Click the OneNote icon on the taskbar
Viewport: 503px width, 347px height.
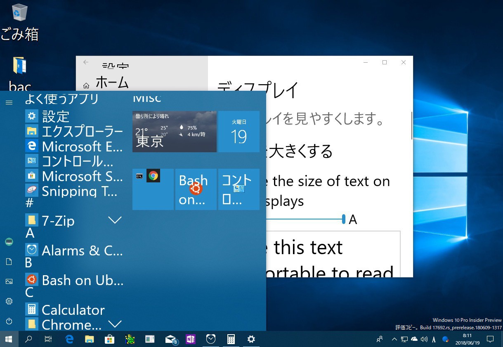click(191, 339)
